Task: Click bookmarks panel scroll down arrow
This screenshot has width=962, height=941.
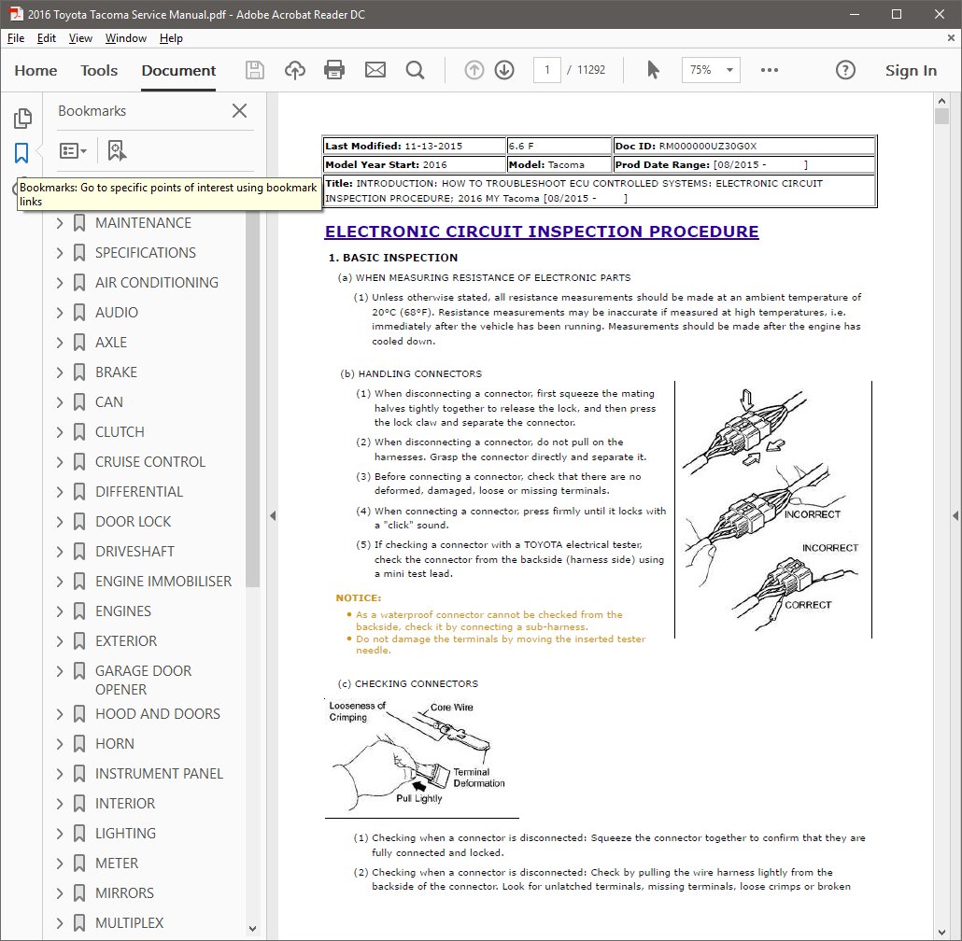Action: tap(252, 929)
